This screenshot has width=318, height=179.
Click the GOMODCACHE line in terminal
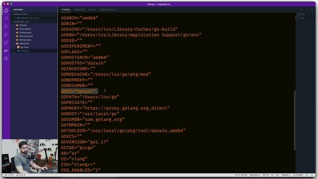(106, 74)
